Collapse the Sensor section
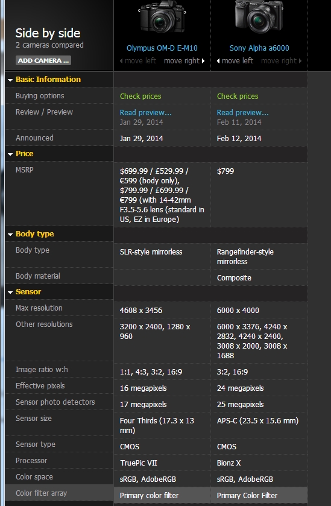Viewport: 331px width, 506px height. (25, 292)
